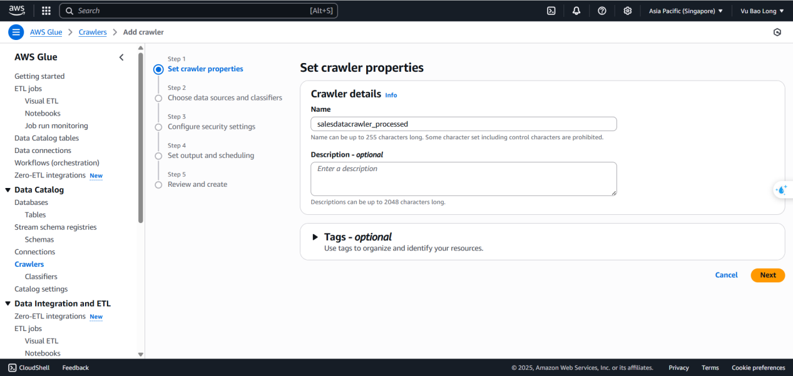Open the Terms footer link
The image size is (793, 376).
(710, 368)
